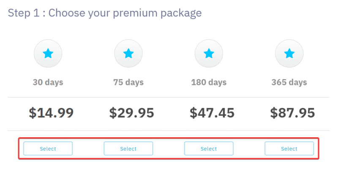This screenshot has width=338, height=178.
Task: Click the word 'Choose' in the heading
Action: click(x=67, y=13)
